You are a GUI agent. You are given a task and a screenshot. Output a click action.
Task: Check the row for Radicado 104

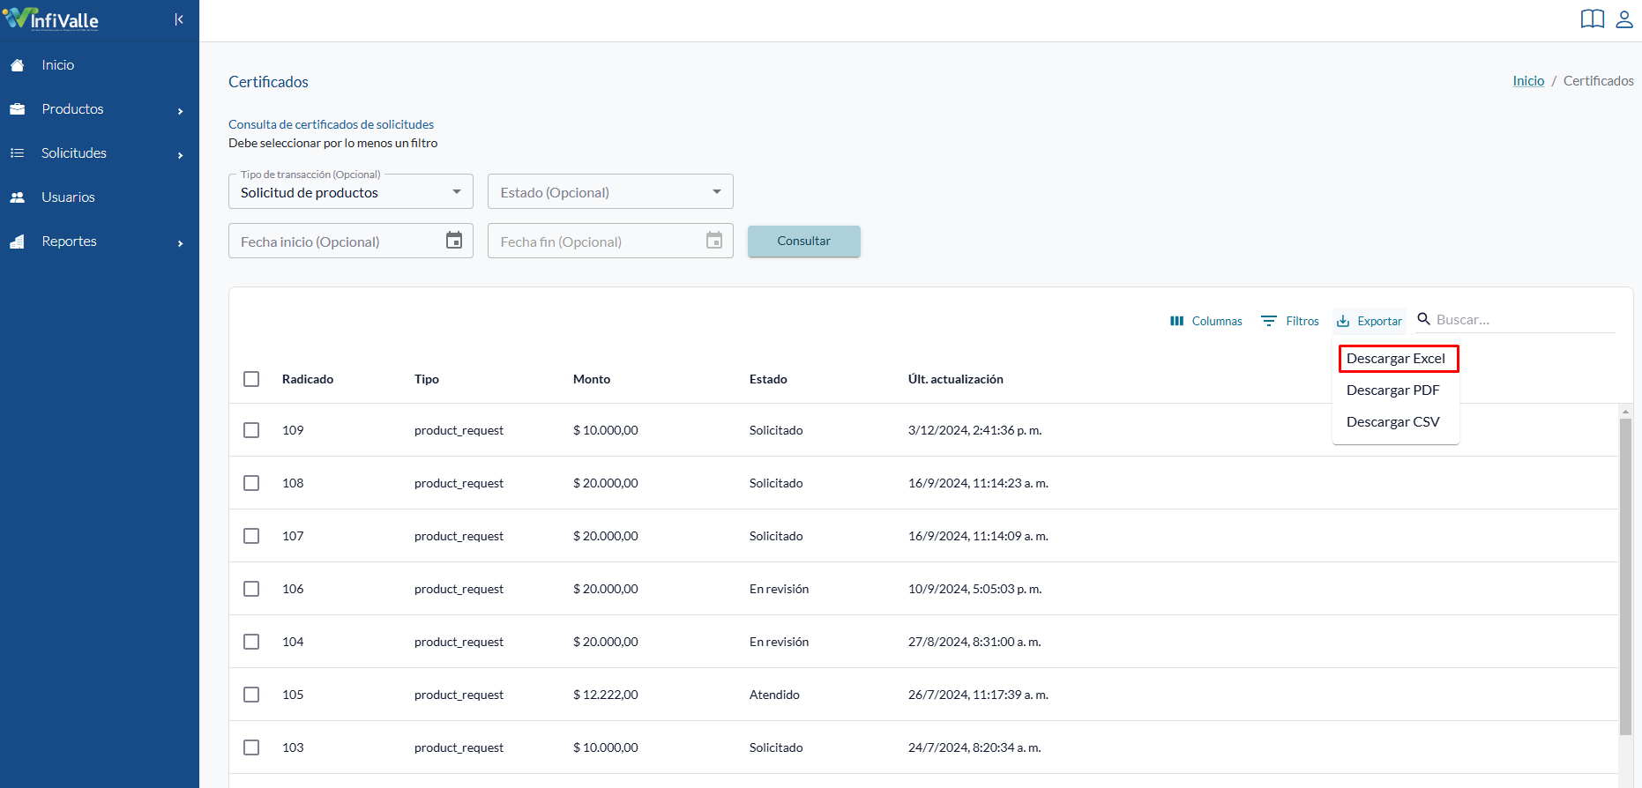[251, 642]
